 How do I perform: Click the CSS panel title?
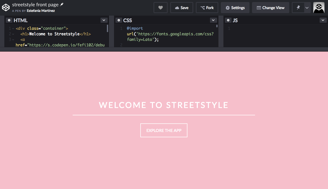coord(128,20)
